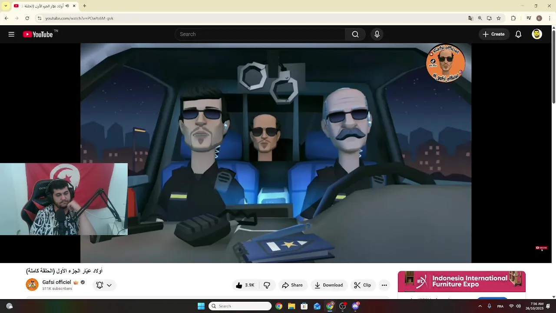Viewport: 556px width, 313px height.
Task: Click the YouTube search magnifier button
Action: [355, 34]
